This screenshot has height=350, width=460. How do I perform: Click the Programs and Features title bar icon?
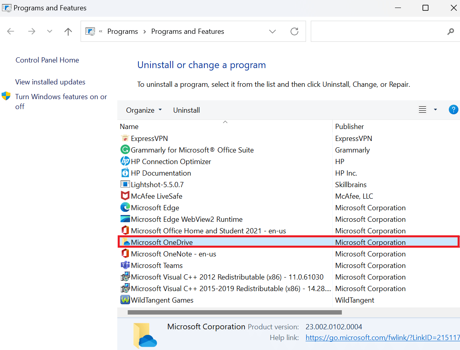click(6, 8)
